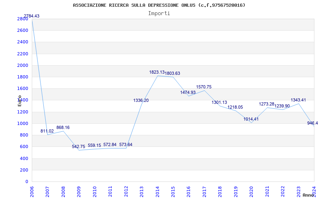318x199 pixels.
Task: Select the Importi subtitle text
Action: [159, 14]
